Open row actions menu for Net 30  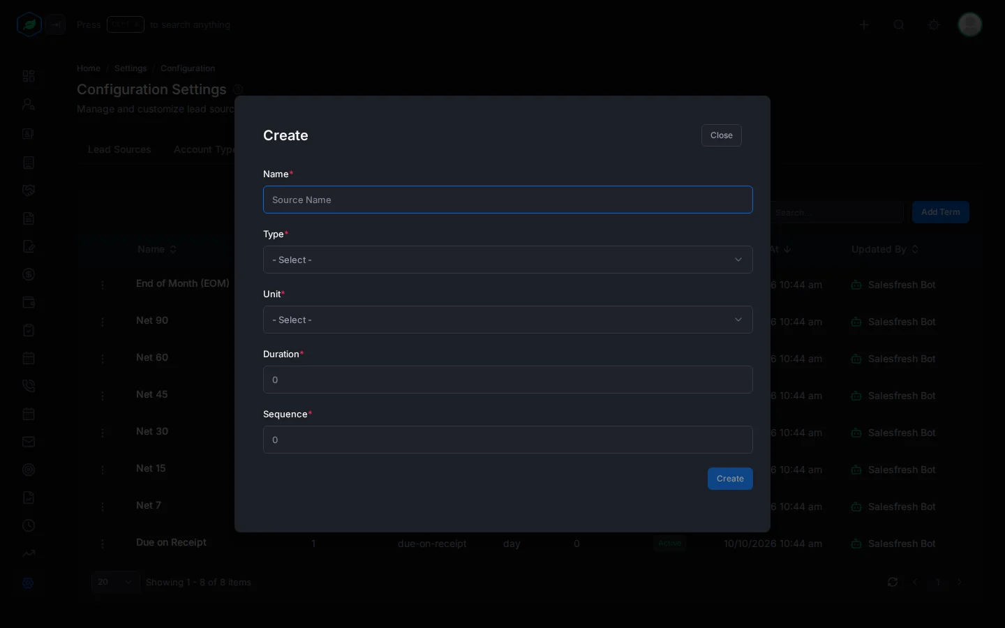(x=103, y=433)
